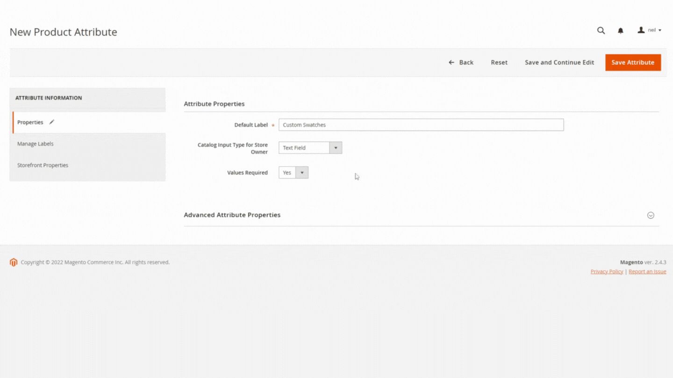This screenshot has height=378, width=673.
Task: Click the Save Attribute button
Action: click(633, 62)
